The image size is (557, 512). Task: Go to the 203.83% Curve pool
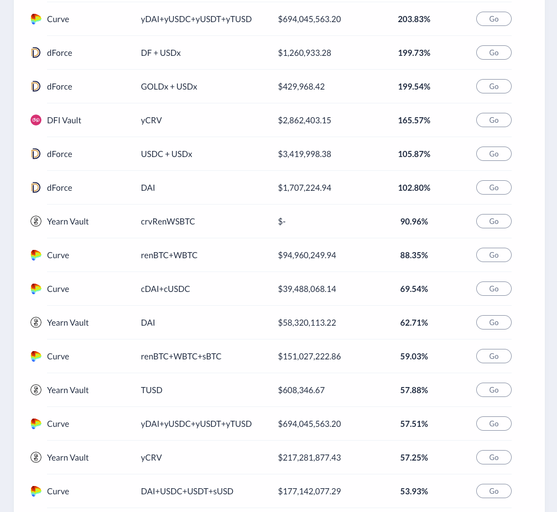pos(494,19)
